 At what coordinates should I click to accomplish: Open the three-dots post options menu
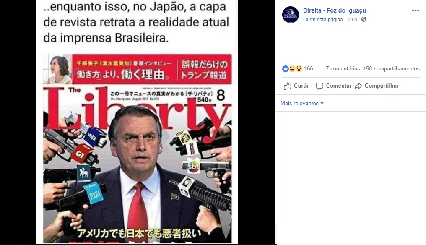click(x=416, y=10)
